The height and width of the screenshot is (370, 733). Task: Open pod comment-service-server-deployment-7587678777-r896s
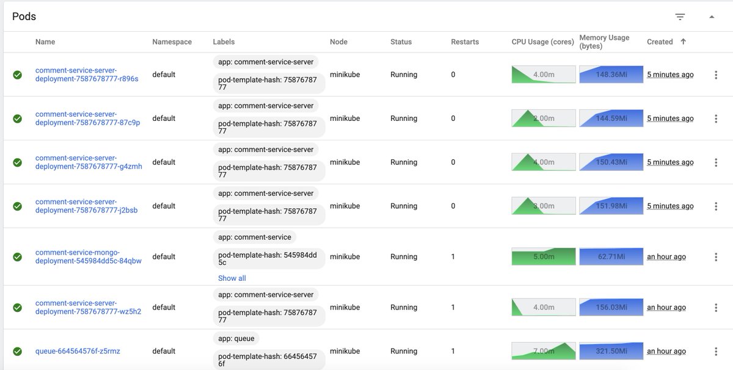tap(87, 74)
